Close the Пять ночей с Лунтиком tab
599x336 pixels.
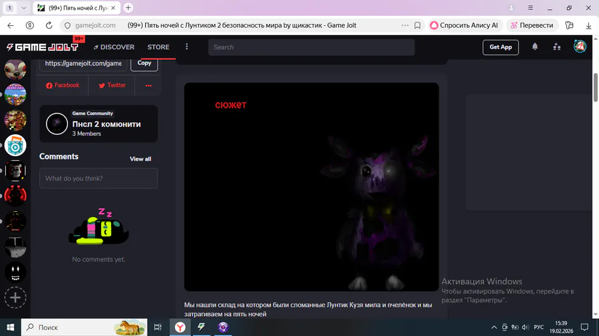113,7
